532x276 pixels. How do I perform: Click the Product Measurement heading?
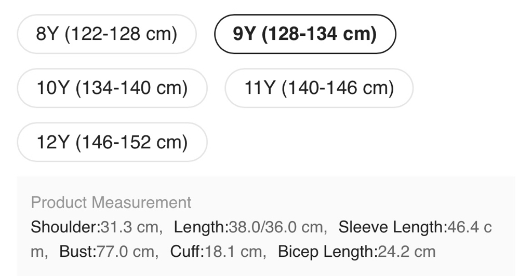click(x=111, y=202)
